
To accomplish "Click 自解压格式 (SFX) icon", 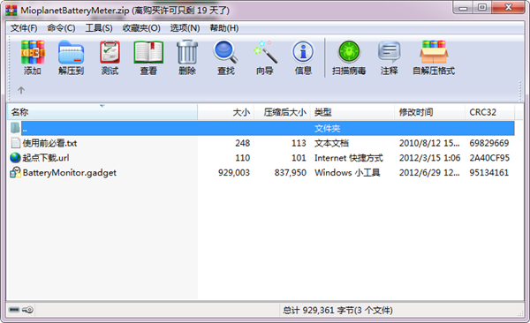I will click(434, 52).
